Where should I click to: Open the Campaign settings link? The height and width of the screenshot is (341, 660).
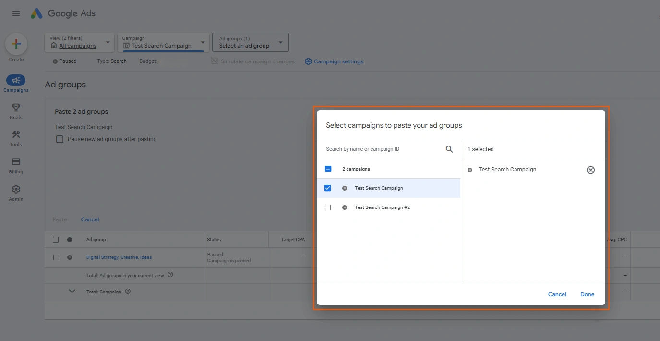(x=338, y=61)
